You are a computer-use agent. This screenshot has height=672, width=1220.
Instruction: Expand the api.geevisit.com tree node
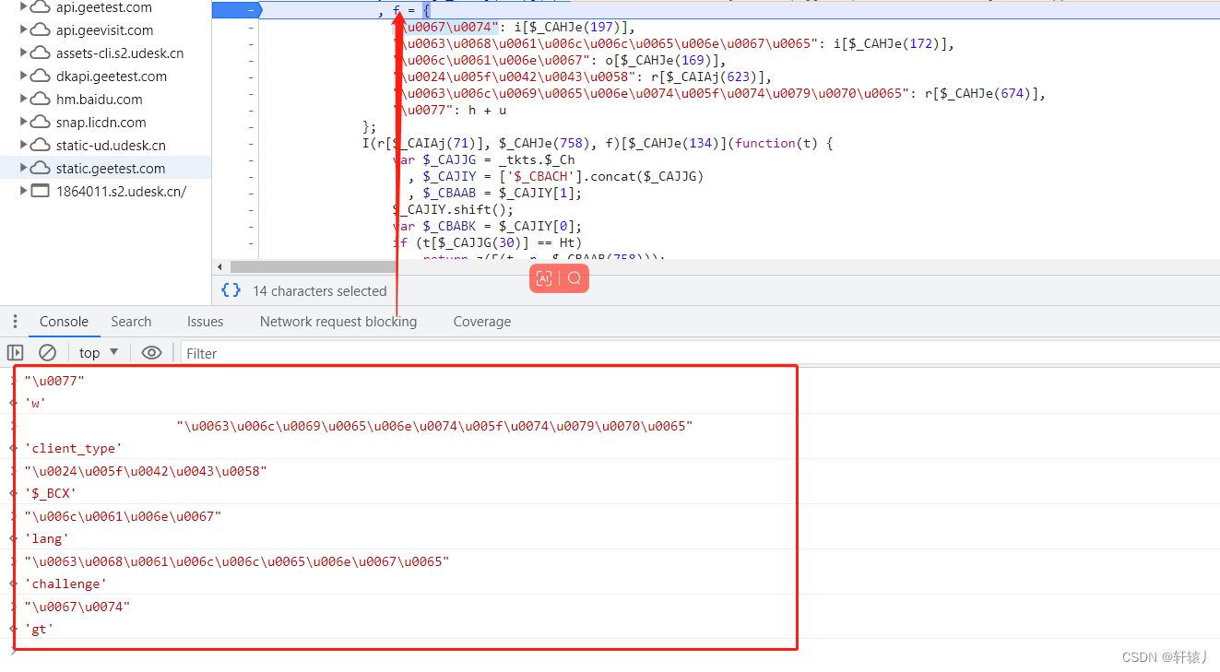pos(23,29)
